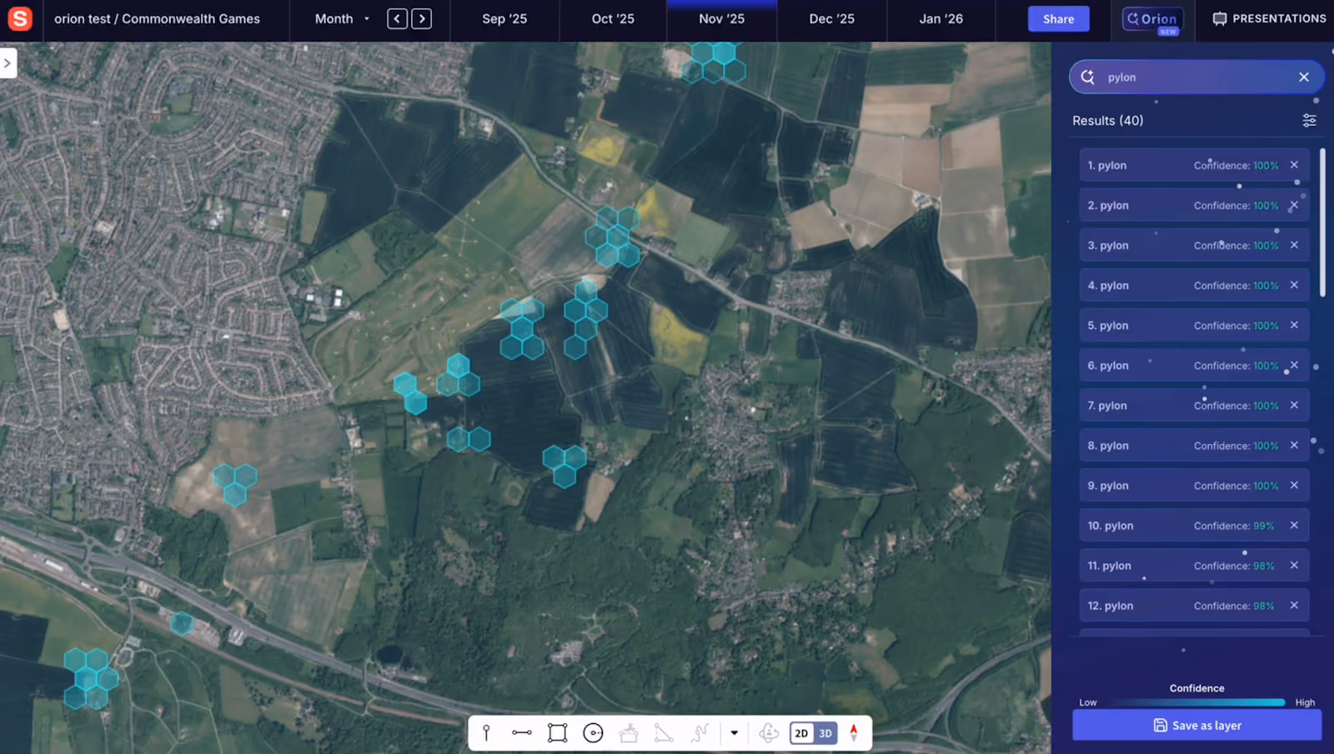Expand the collapsed left sidebar arrow

point(8,63)
